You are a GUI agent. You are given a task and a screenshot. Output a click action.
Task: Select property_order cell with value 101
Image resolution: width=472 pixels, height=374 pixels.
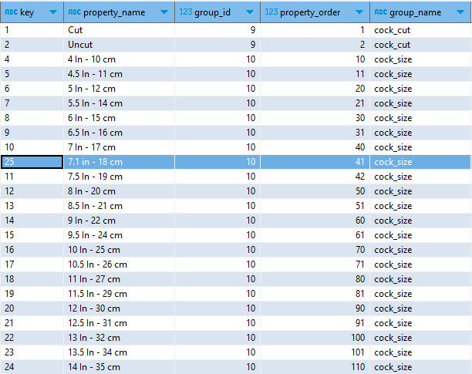tap(315, 352)
